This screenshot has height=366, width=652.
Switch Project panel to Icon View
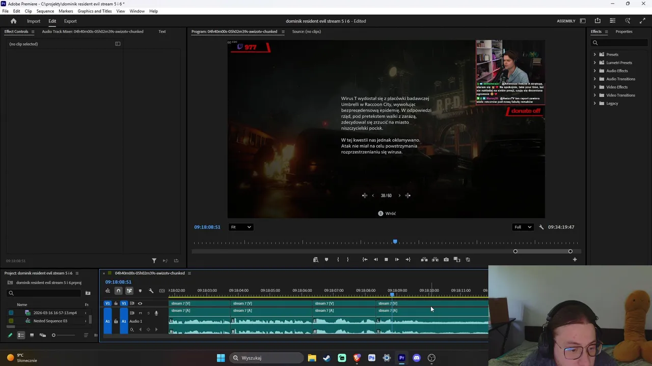point(32,335)
